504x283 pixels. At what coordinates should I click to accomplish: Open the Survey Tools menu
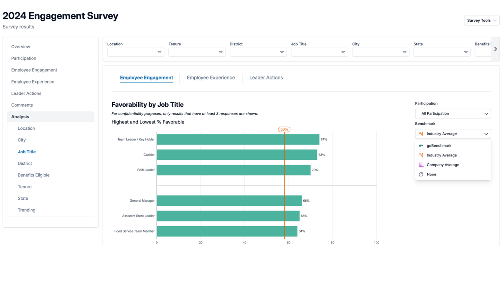click(481, 20)
